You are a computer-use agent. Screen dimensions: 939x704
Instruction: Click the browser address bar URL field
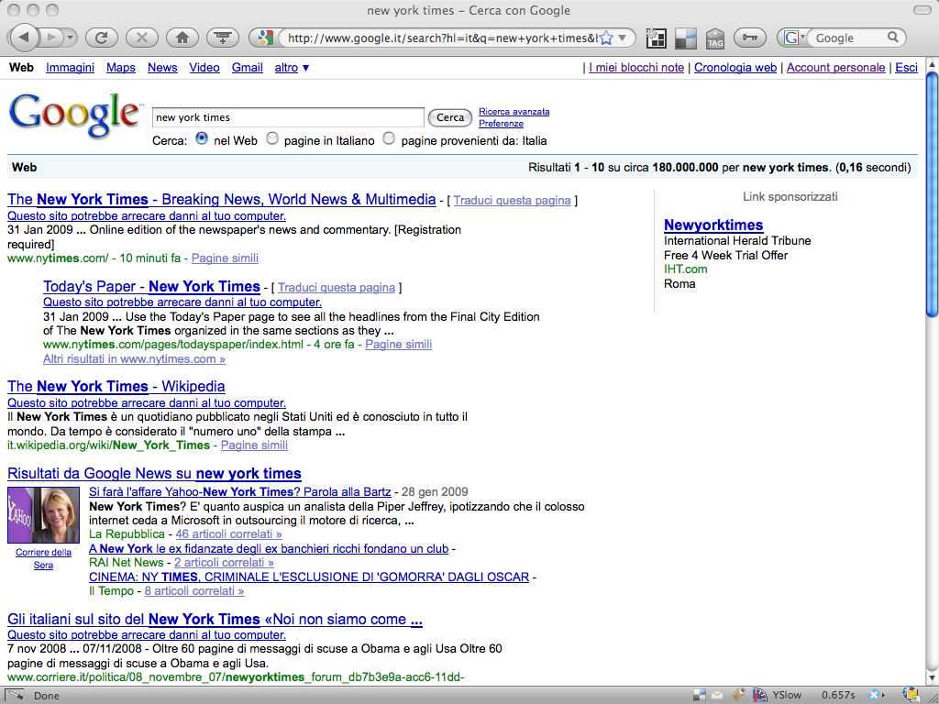coord(442,38)
